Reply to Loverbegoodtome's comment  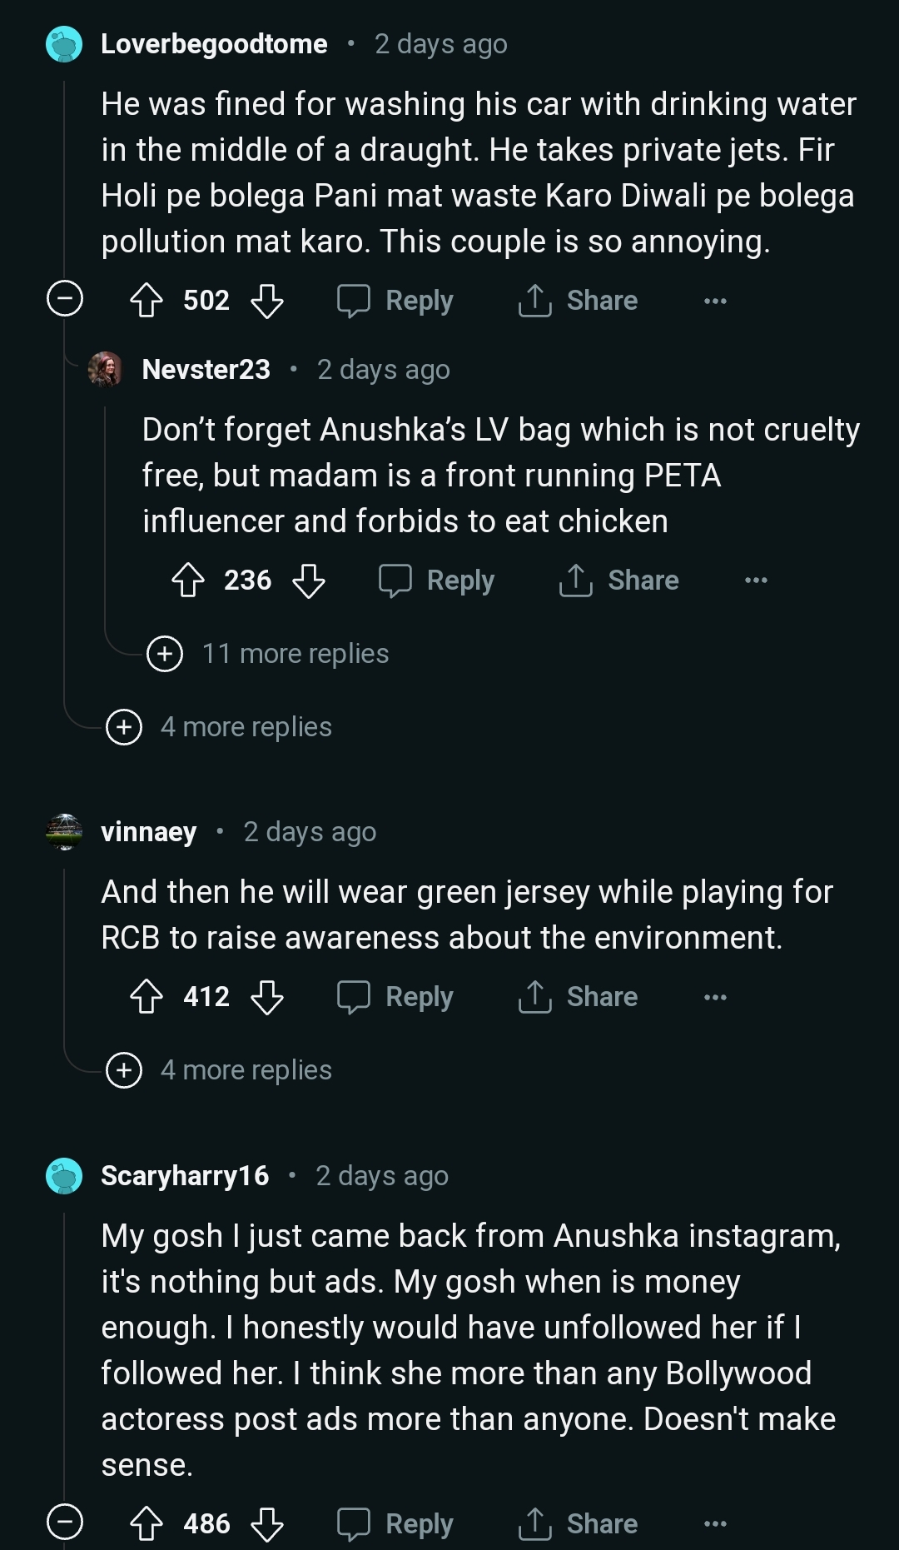[395, 301]
